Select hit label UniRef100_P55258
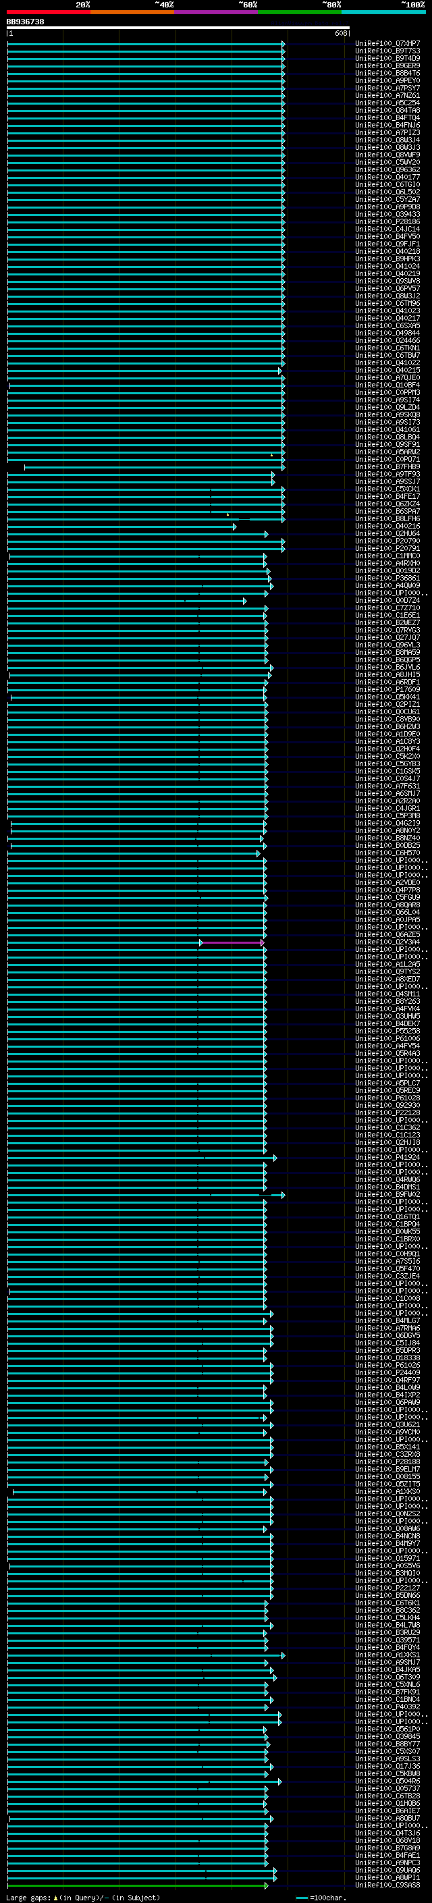Image resolution: width=432 pixels, height=1903 pixels. tap(387, 1031)
